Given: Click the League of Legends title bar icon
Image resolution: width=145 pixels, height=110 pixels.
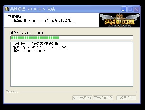Looking at the screenshot, I should (7, 9).
